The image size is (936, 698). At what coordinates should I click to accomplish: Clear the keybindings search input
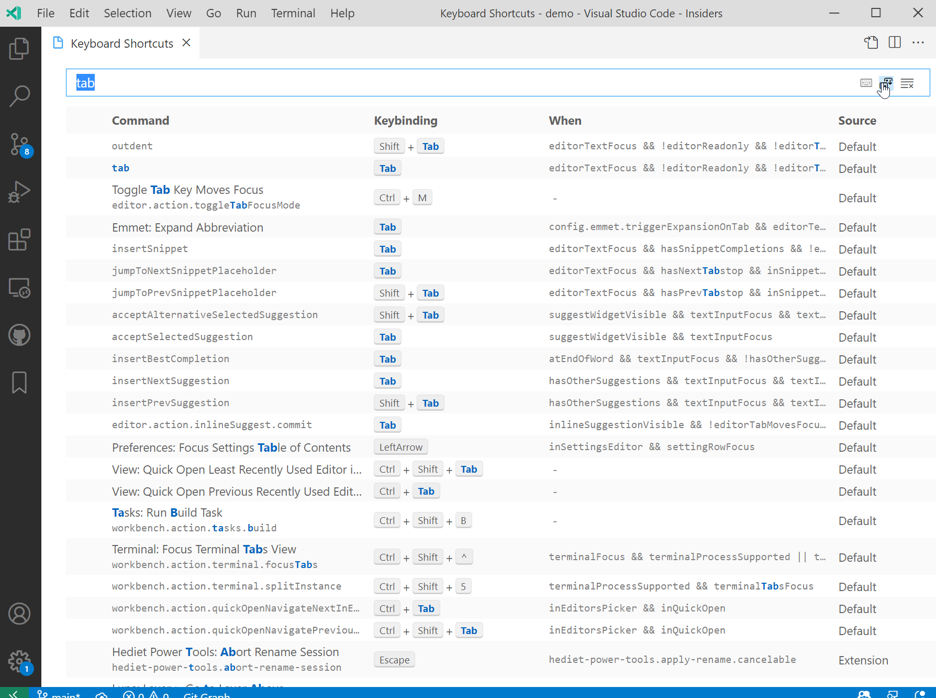[907, 83]
